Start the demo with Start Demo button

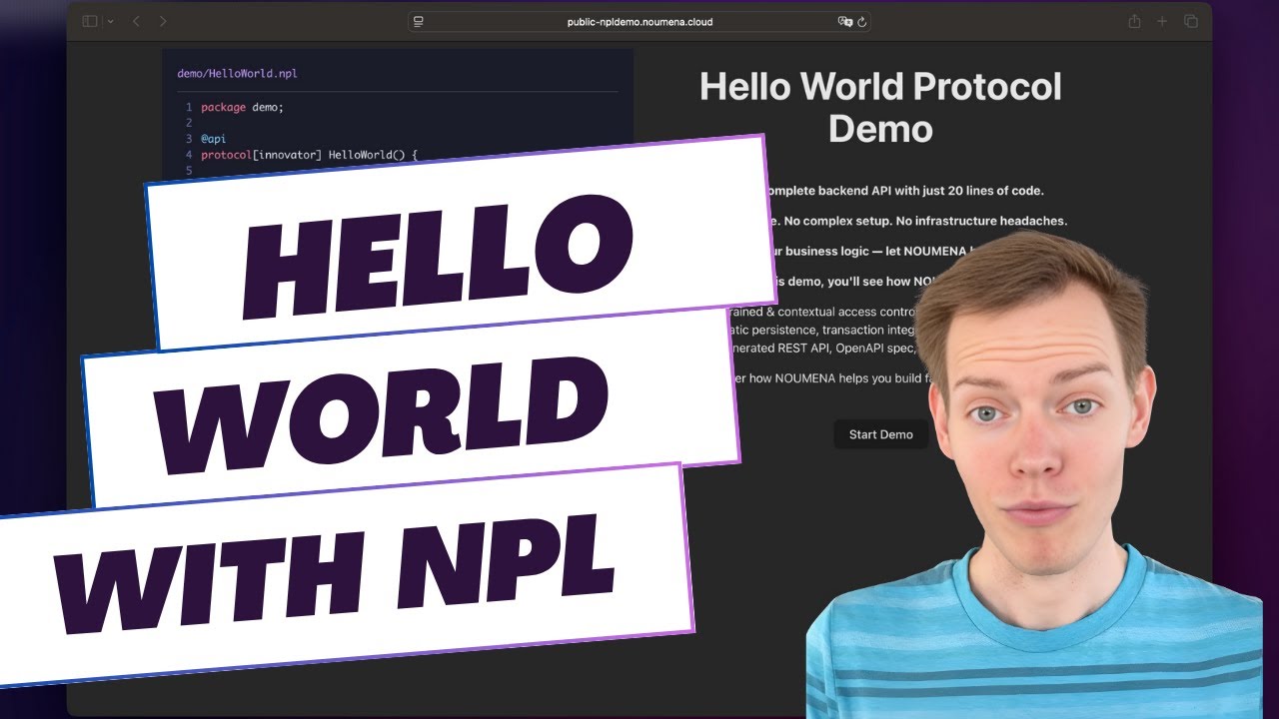coord(881,434)
